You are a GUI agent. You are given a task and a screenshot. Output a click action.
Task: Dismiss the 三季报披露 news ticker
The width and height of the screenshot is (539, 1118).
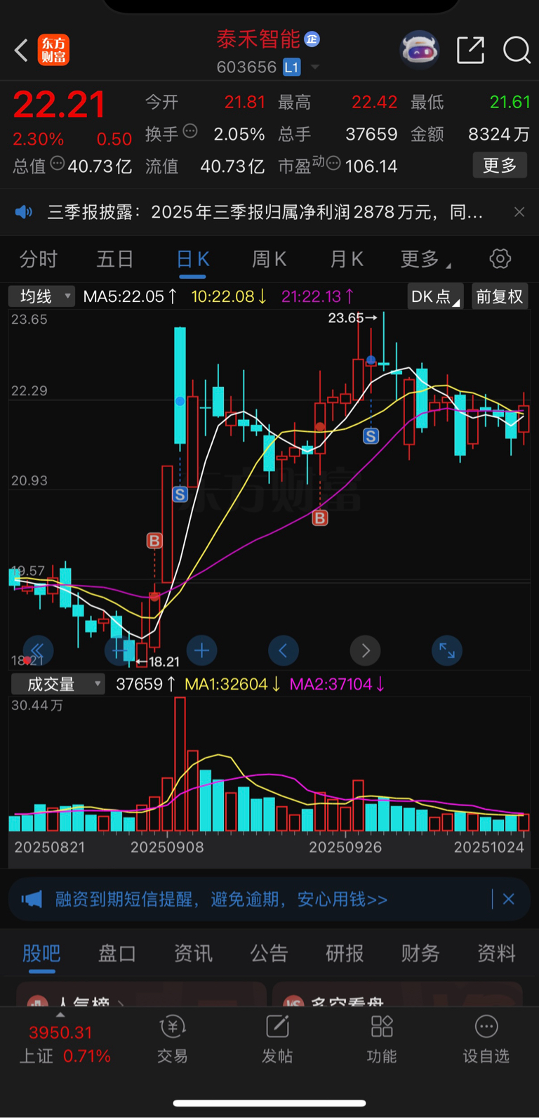pyautogui.click(x=519, y=212)
